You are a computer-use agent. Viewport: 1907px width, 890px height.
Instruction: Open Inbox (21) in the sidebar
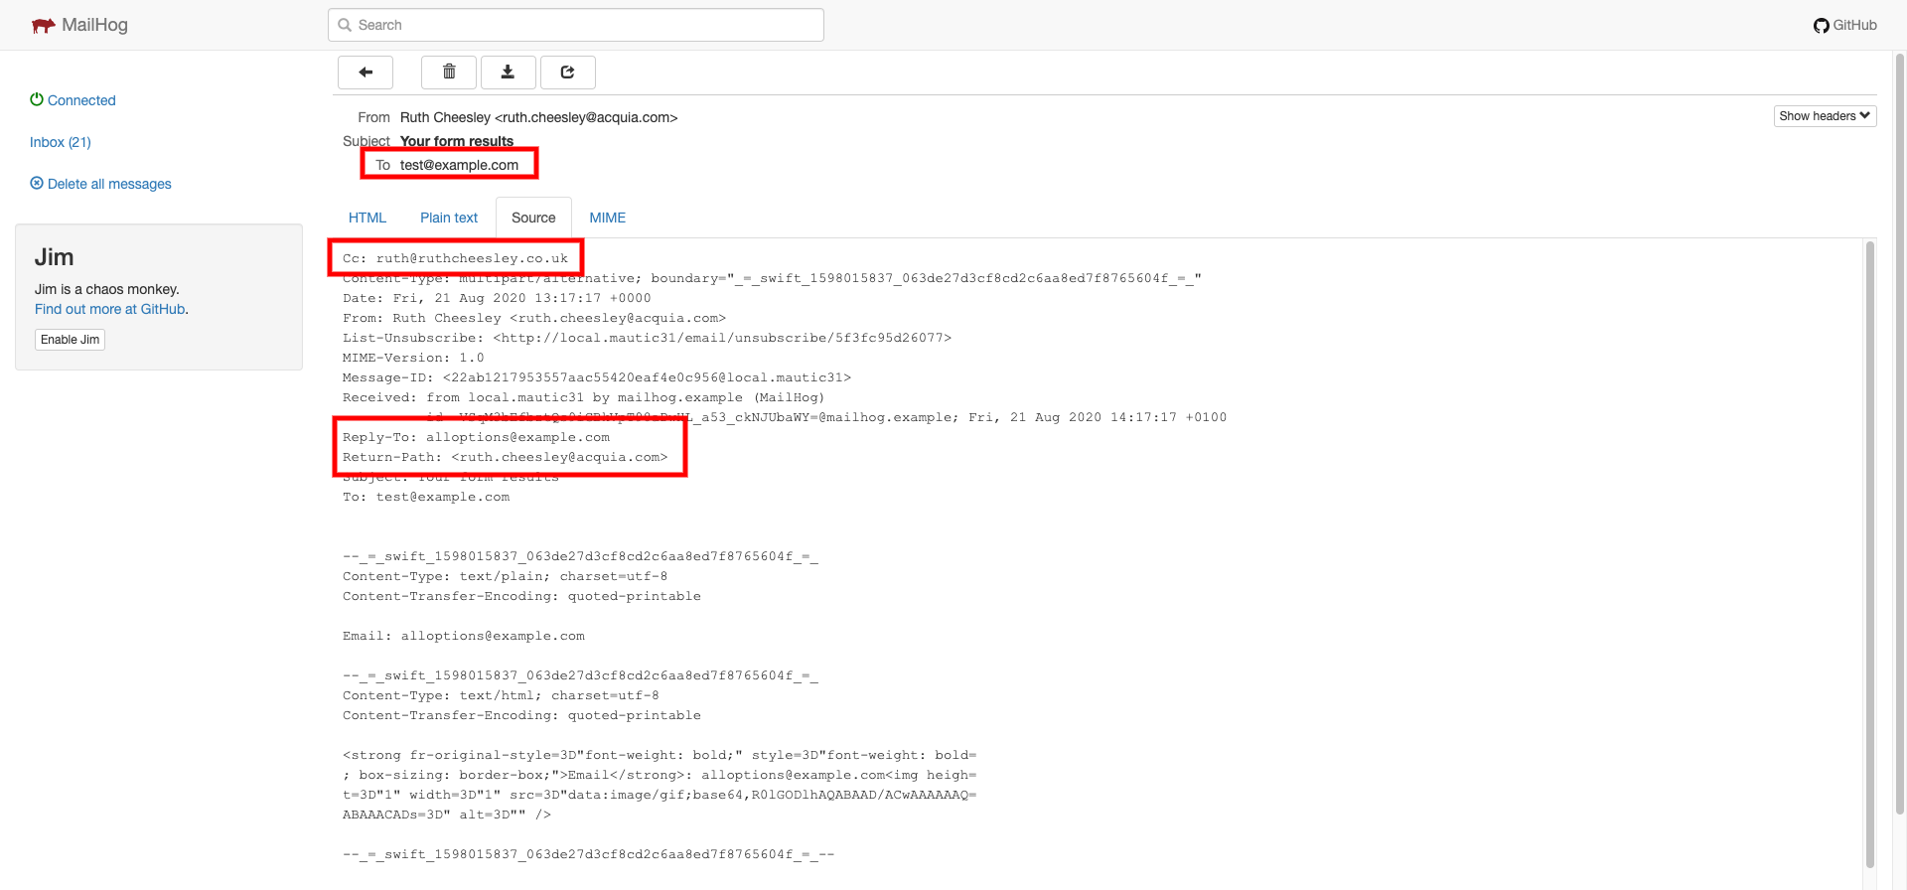[x=61, y=142]
